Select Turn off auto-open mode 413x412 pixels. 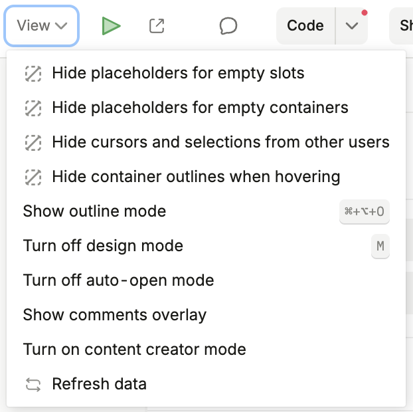[x=206, y=280]
